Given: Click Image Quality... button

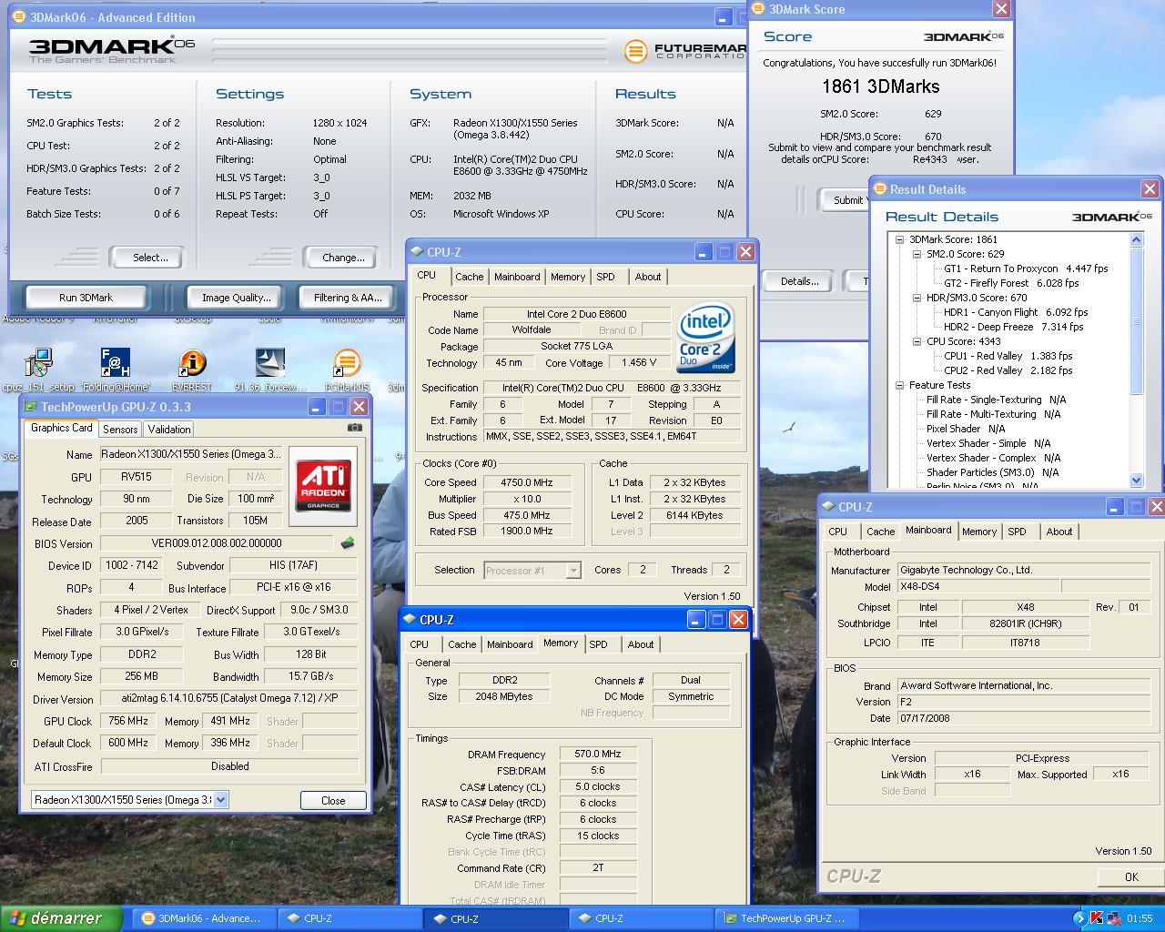Looking at the screenshot, I should click(x=236, y=298).
